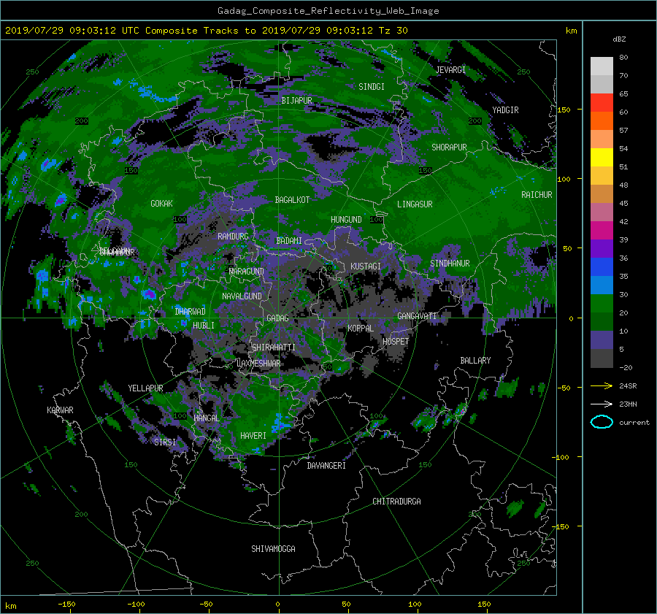Click the 150 km tick on right axis
The height and width of the screenshot is (614, 657).
pyautogui.click(x=564, y=110)
